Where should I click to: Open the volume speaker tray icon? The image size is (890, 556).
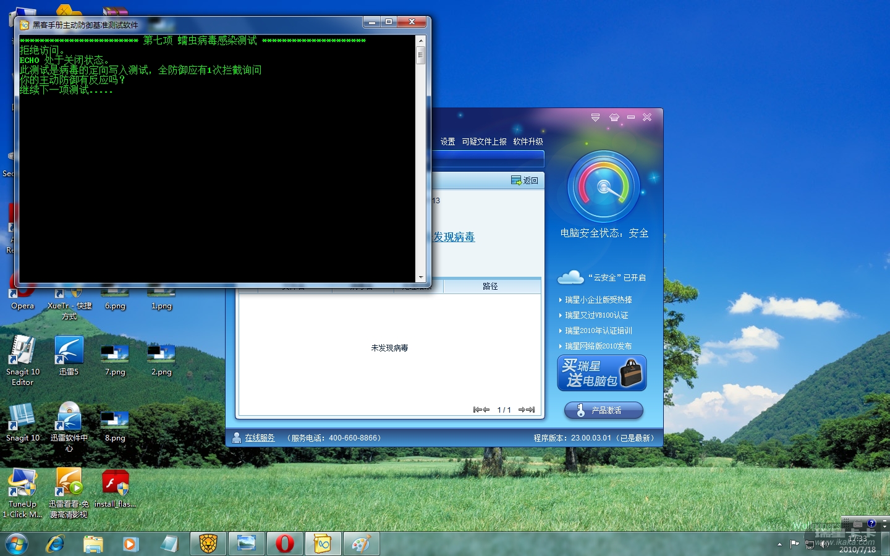[825, 544]
